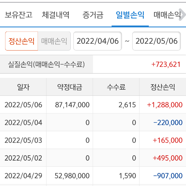The height and width of the screenshot is (186, 186).
Task: Tap the 실질손익 total value +723,621
Action: pyautogui.click(x=166, y=64)
